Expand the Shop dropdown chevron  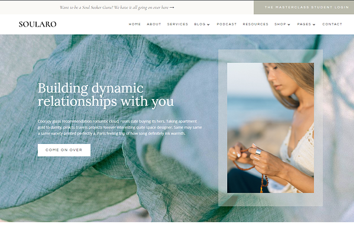(289, 24)
